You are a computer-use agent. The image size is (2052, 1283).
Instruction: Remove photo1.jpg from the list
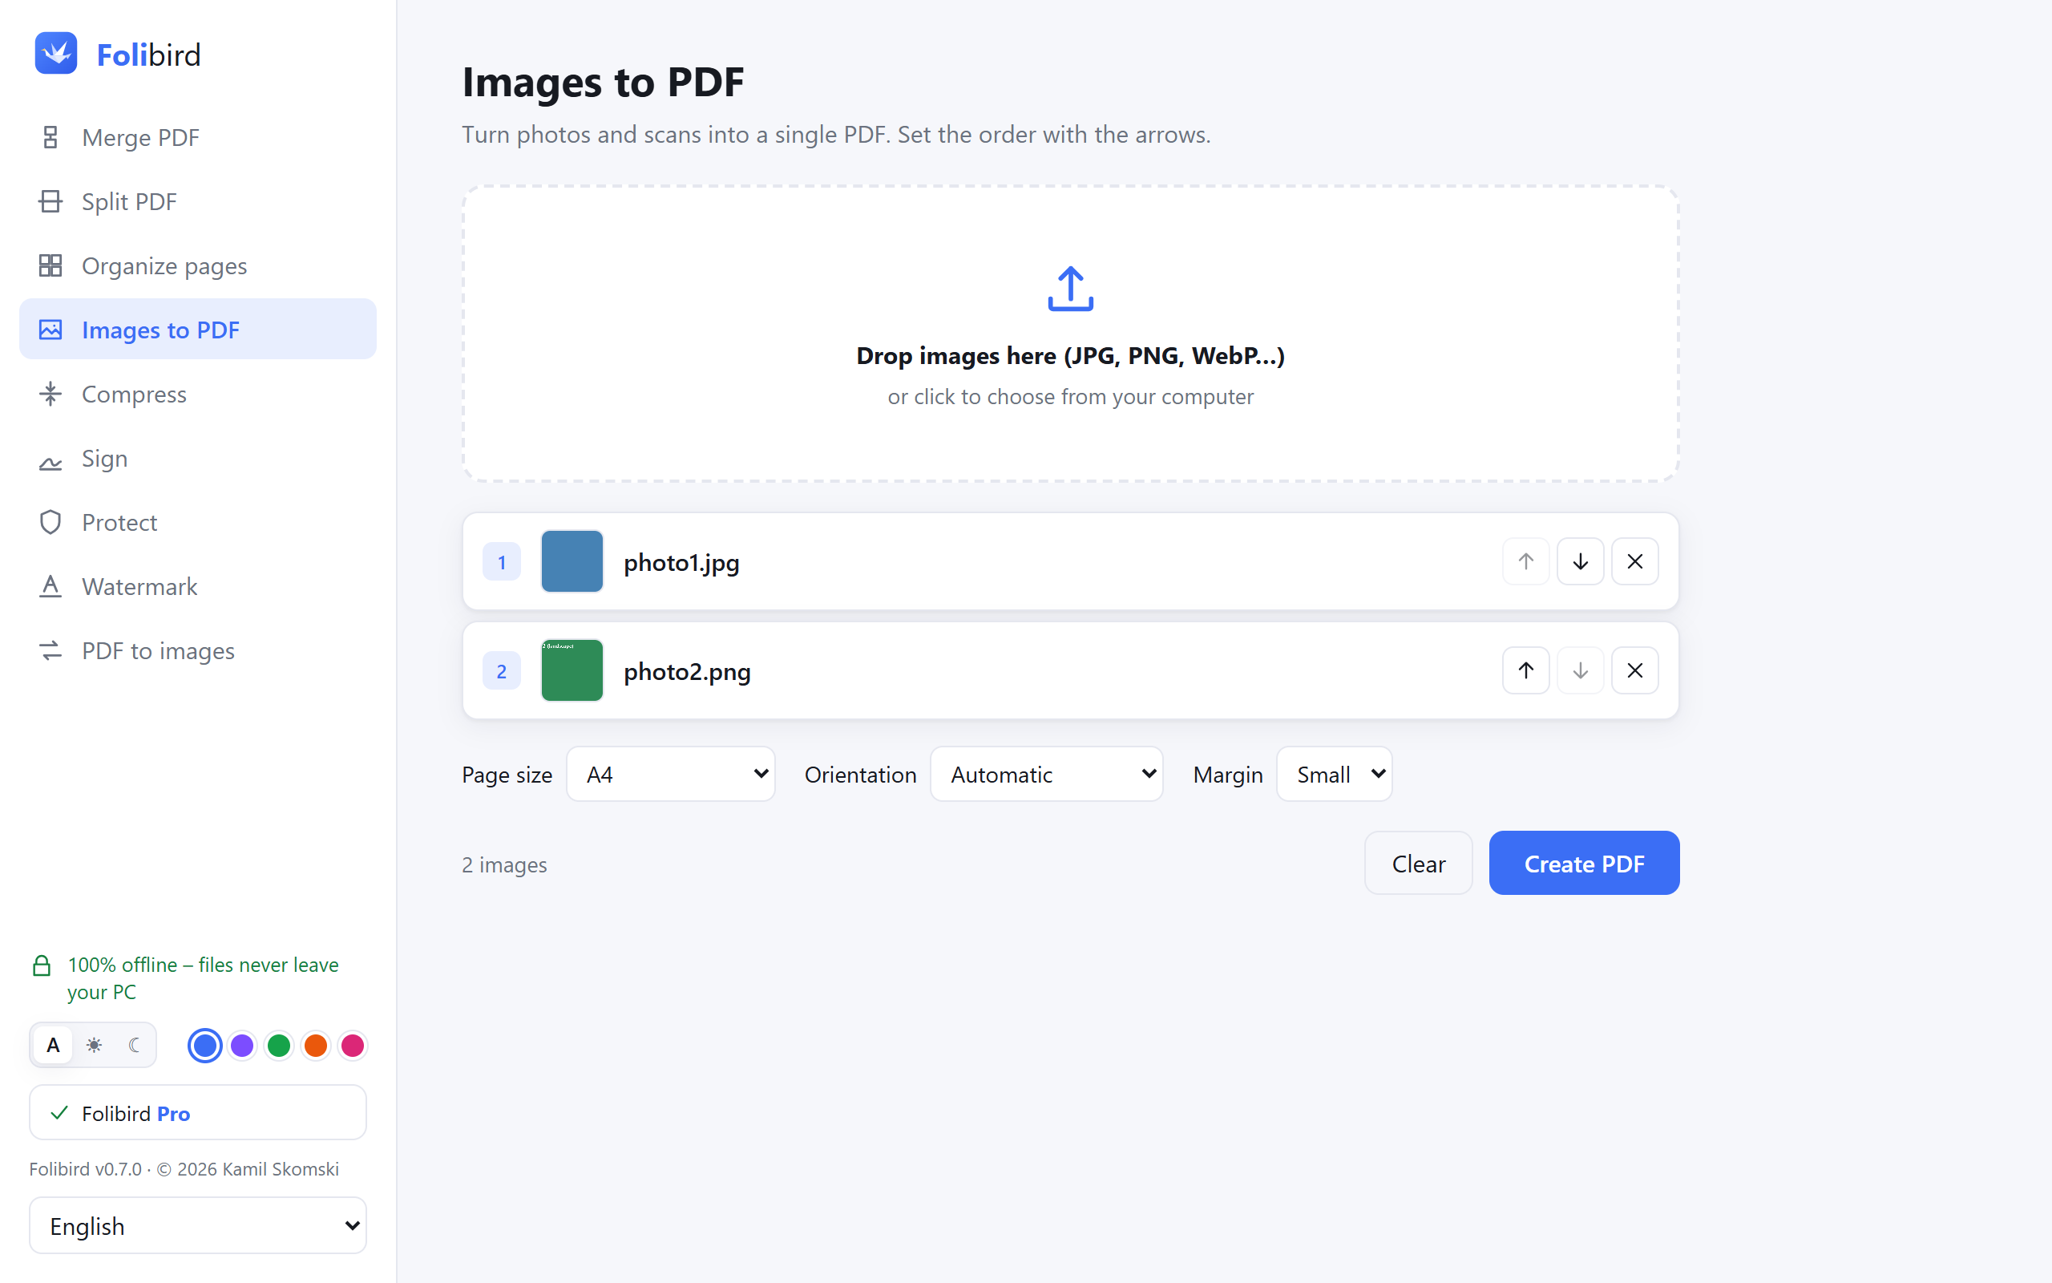point(1635,562)
